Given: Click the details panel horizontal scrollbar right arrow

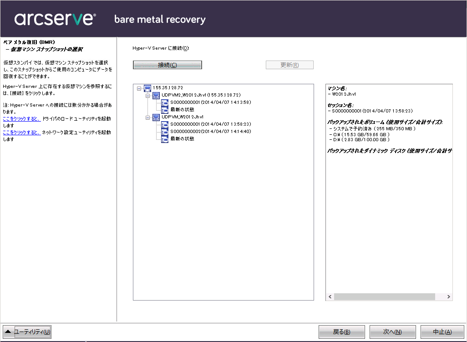Looking at the screenshot, I should pos(449,297).
